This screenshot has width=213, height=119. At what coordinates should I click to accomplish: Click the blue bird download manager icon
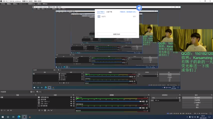pyautogui.click(x=139, y=8)
